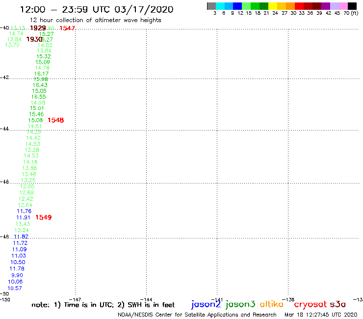This screenshot has height=319, width=363.
Task: Click the 16.17 wave height reading
Action: (x=41, y=74)
